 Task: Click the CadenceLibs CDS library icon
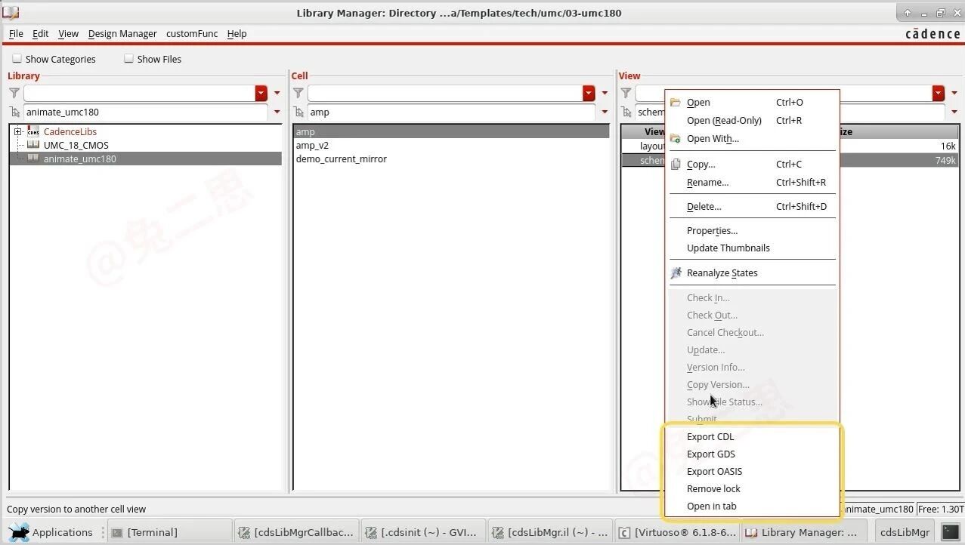tap(33, 131)
